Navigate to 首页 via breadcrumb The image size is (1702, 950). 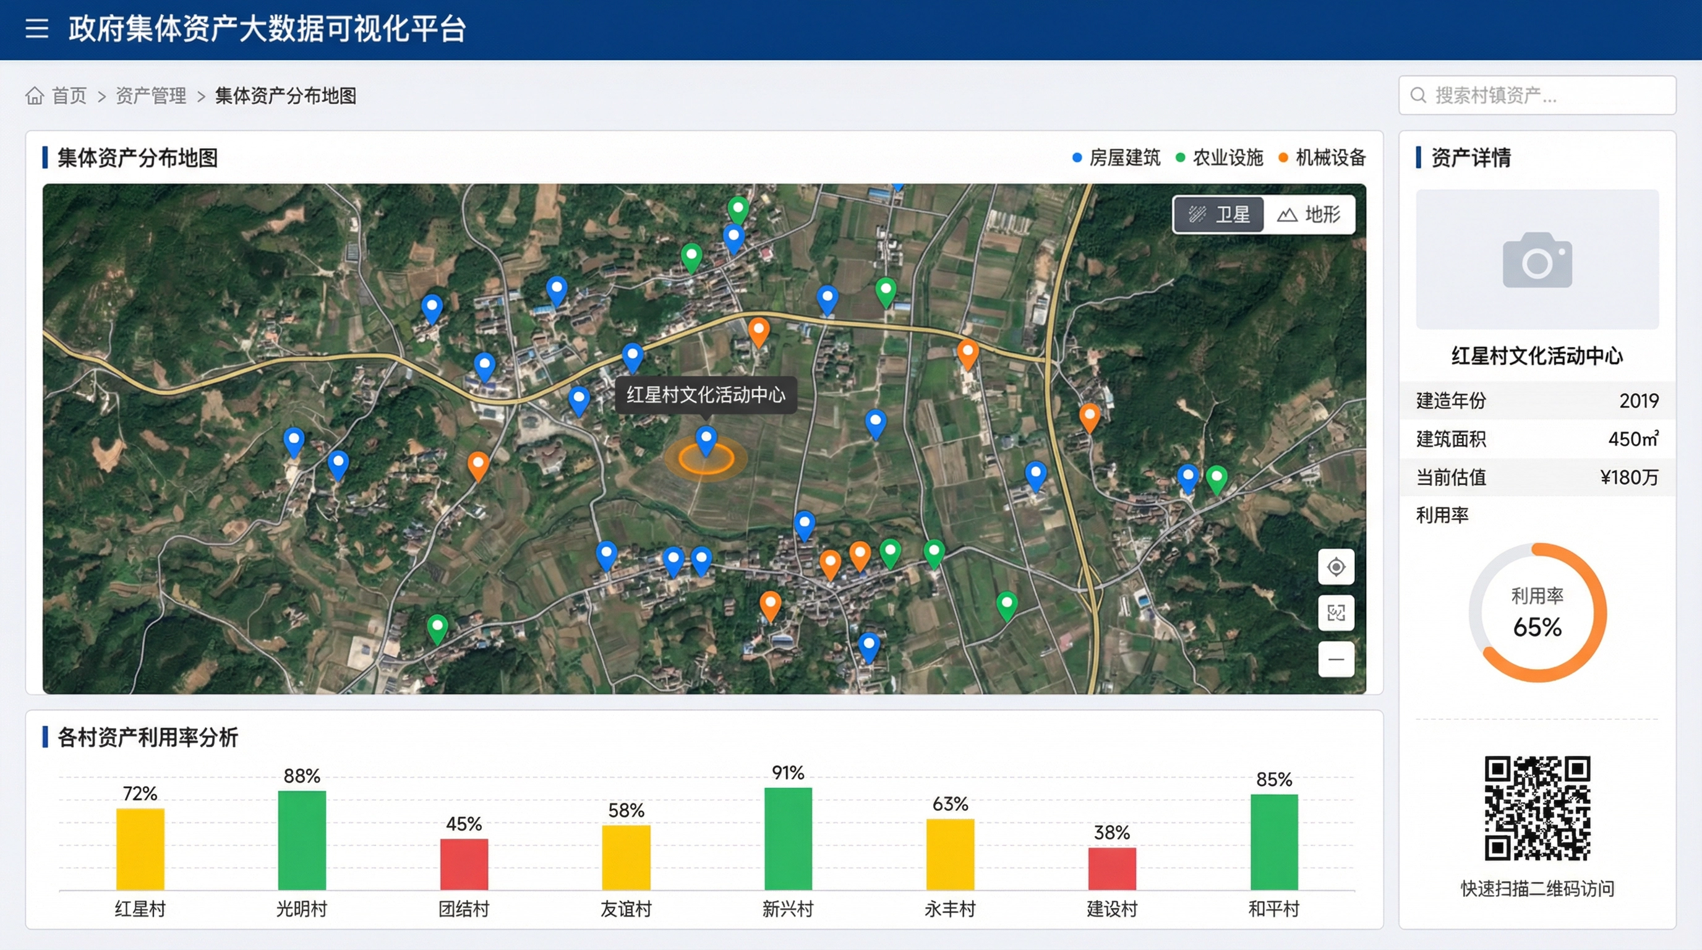coord(70,96)
